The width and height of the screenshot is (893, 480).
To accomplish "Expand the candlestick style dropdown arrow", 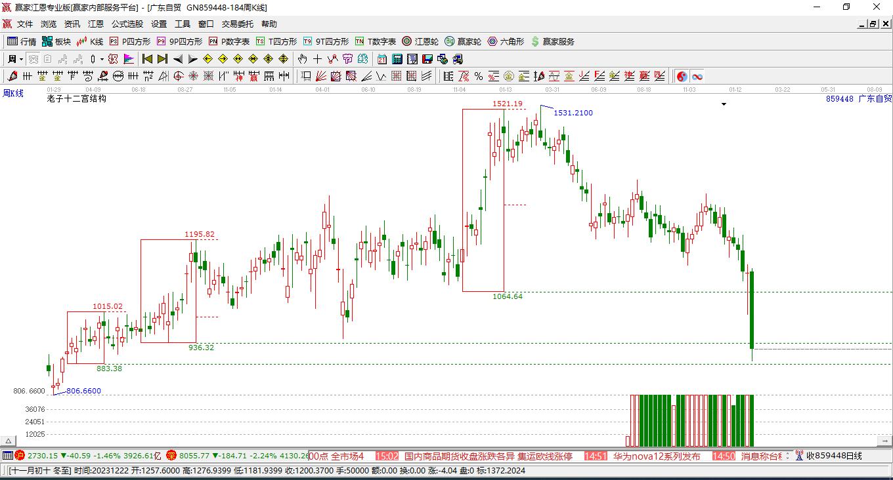I will (x=102, y=59).
